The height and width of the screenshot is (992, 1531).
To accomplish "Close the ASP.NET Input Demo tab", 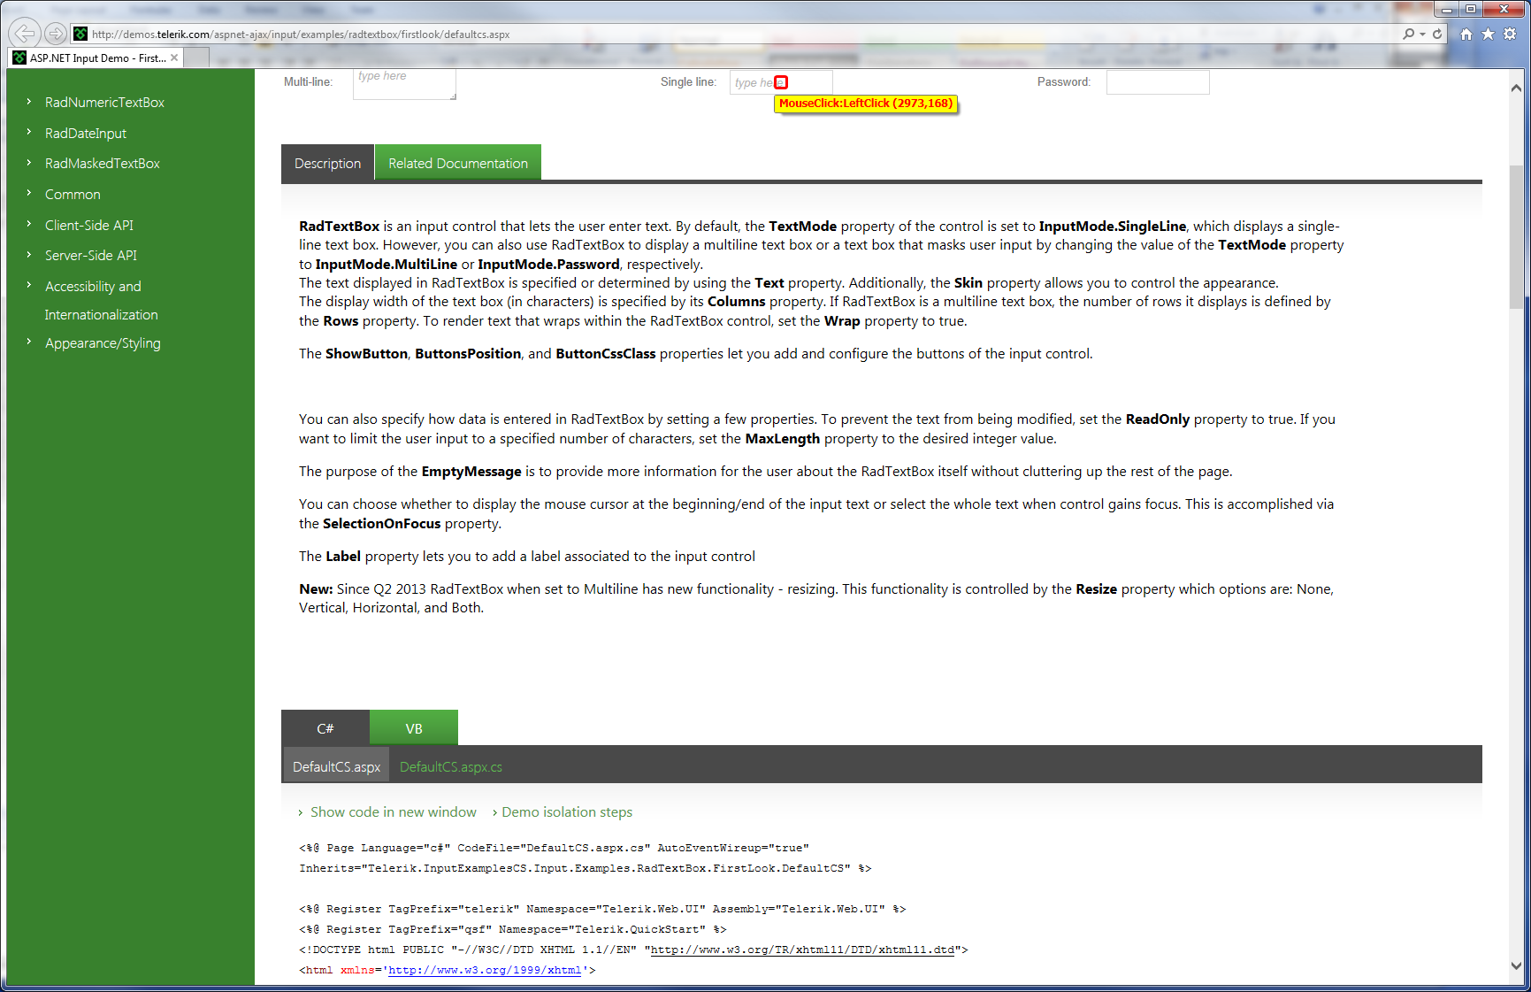I will click(174, 58).
